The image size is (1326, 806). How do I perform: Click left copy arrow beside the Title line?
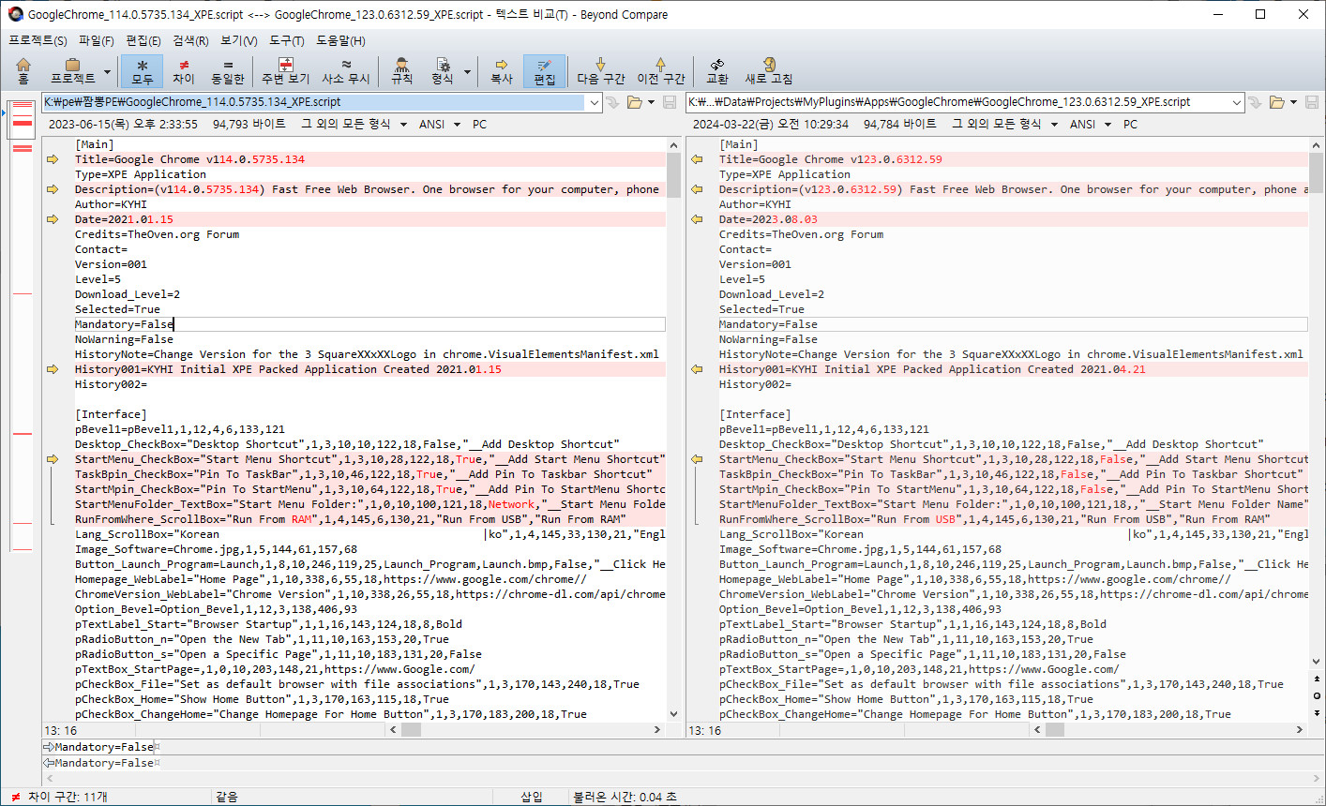pyautogui.click(x=53, y=159)
